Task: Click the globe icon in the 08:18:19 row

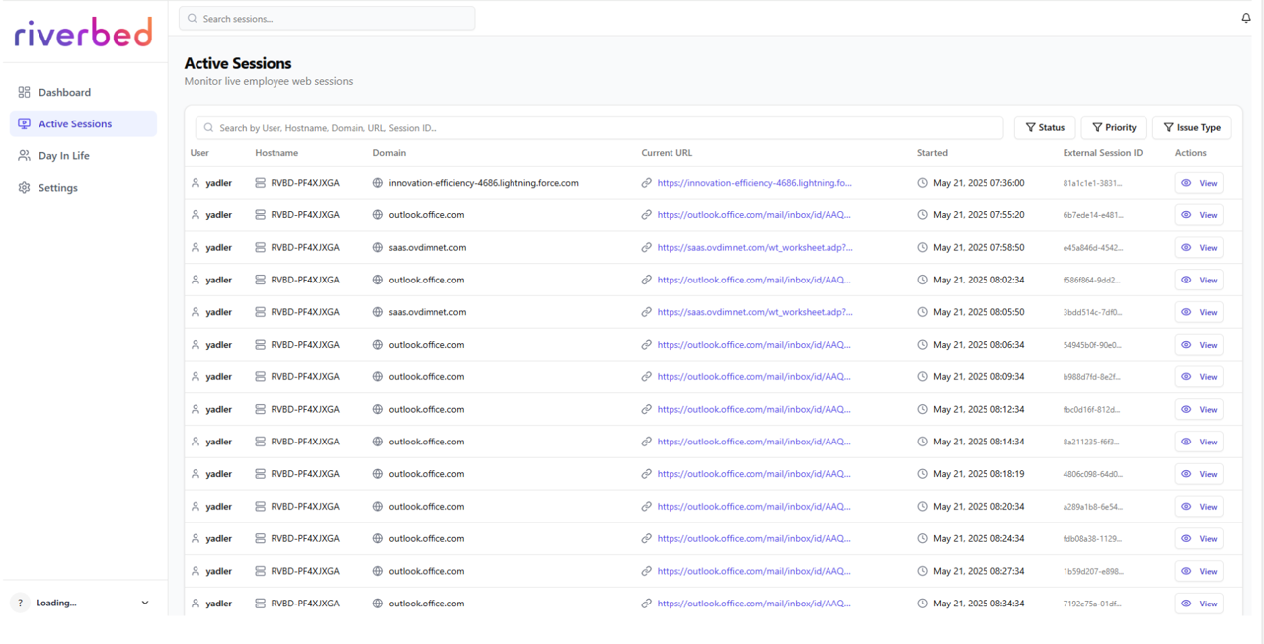Action: [x=378, y=474]
